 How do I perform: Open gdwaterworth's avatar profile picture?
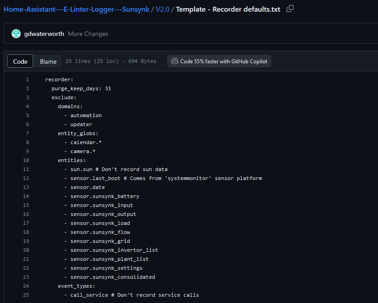[x=16, y=34]
